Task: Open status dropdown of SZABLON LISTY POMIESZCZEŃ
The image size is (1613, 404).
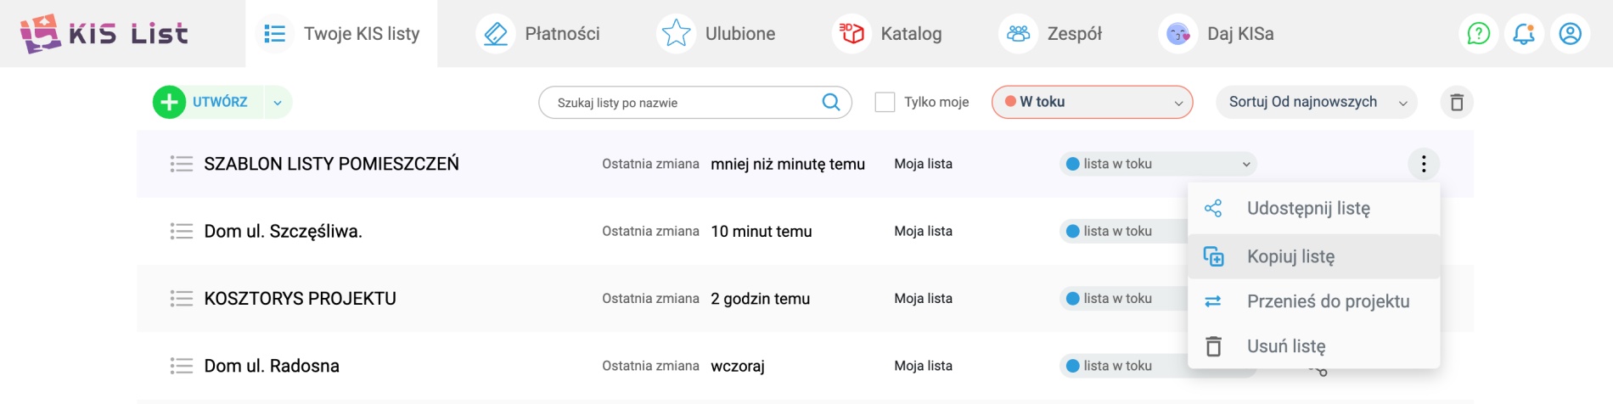Action: point(1158,164)
